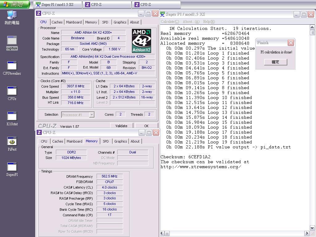Click the Core Speed value 3937.8 MHz
The width and height of the screenshot is (316, 237).
[x=76, y=86]
